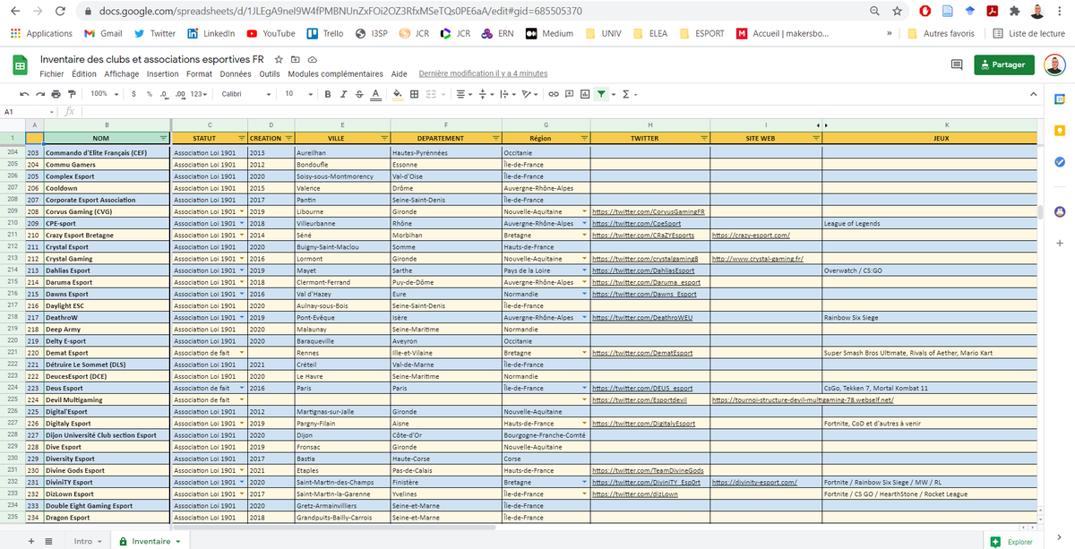Open borders tool

414,94
